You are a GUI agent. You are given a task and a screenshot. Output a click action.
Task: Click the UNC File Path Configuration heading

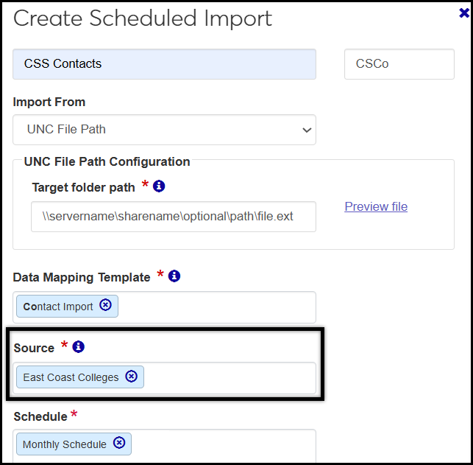[107, 161]
